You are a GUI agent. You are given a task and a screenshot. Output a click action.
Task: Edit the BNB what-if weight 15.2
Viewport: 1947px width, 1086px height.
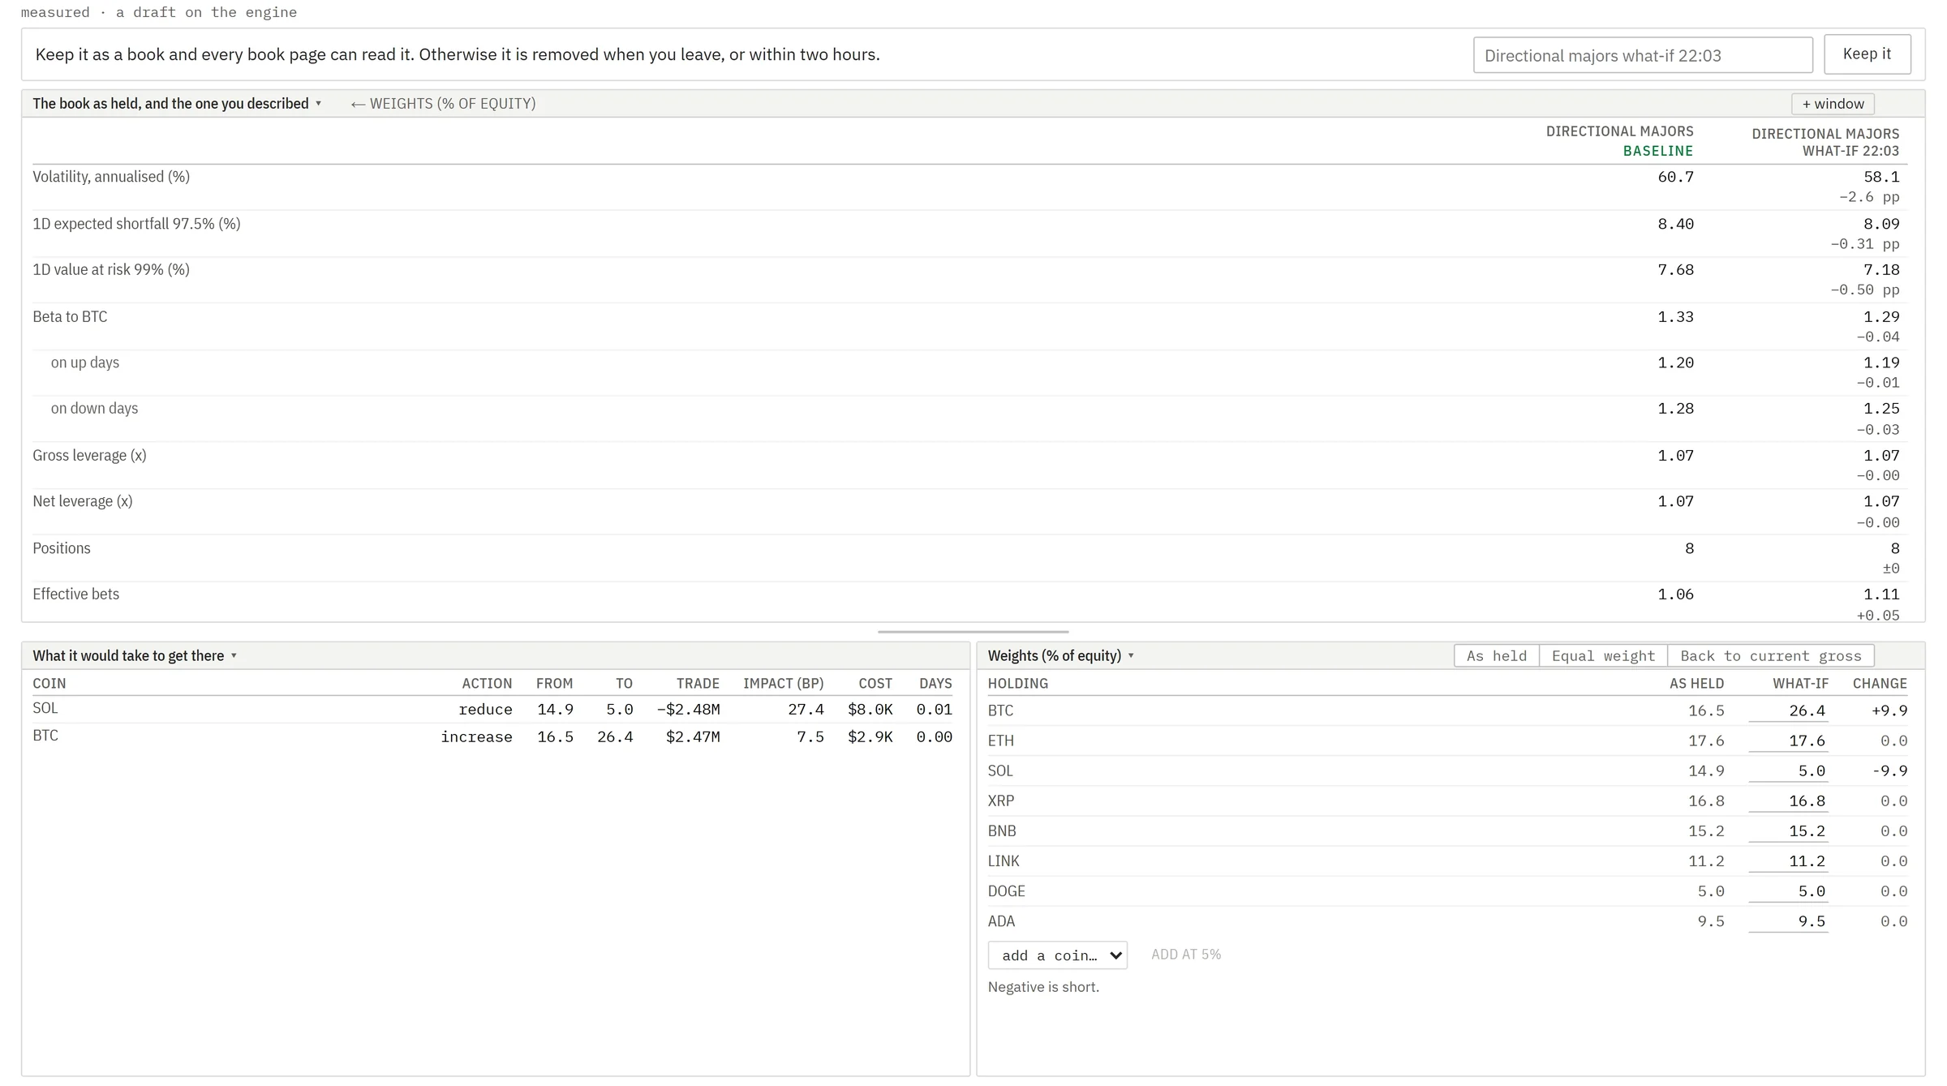click(1788, 831)
